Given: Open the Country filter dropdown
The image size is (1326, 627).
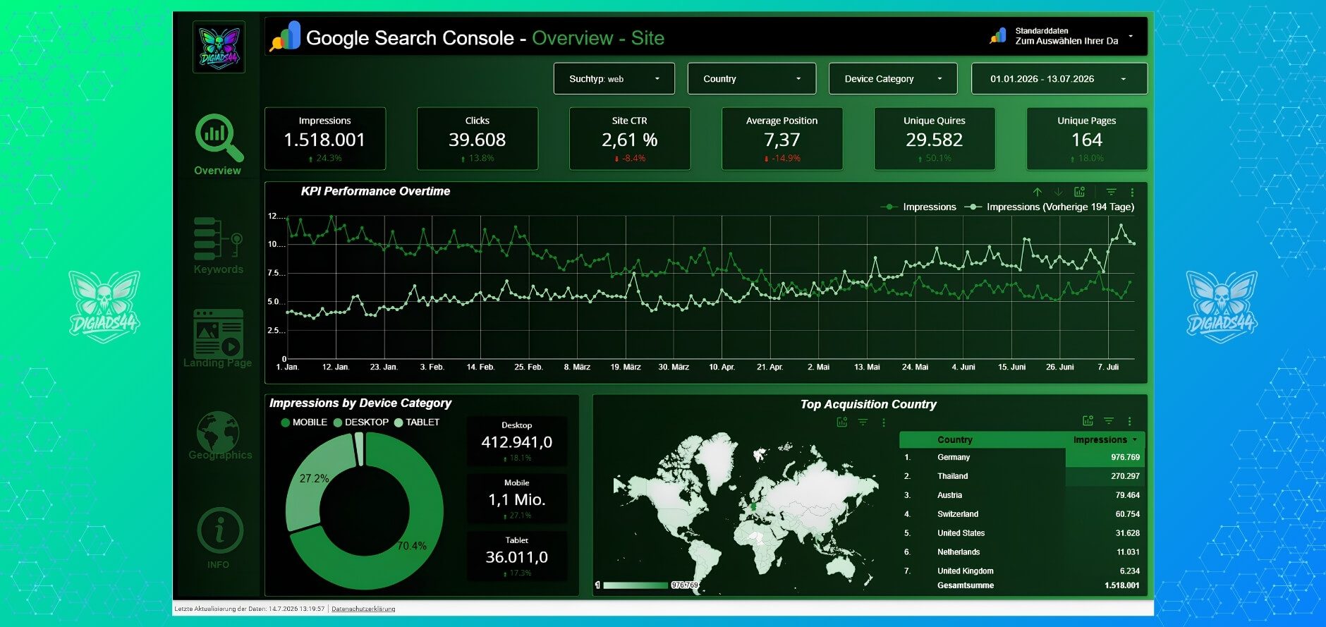Looking at the screenshot, I should [x=751, y=78].
